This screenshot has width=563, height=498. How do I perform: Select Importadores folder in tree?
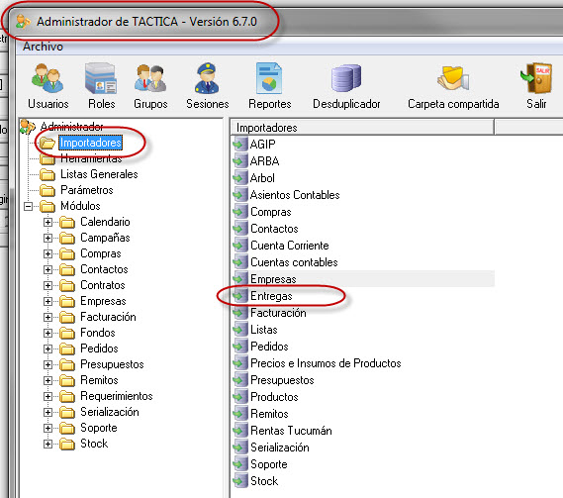(x=91, y=143)
